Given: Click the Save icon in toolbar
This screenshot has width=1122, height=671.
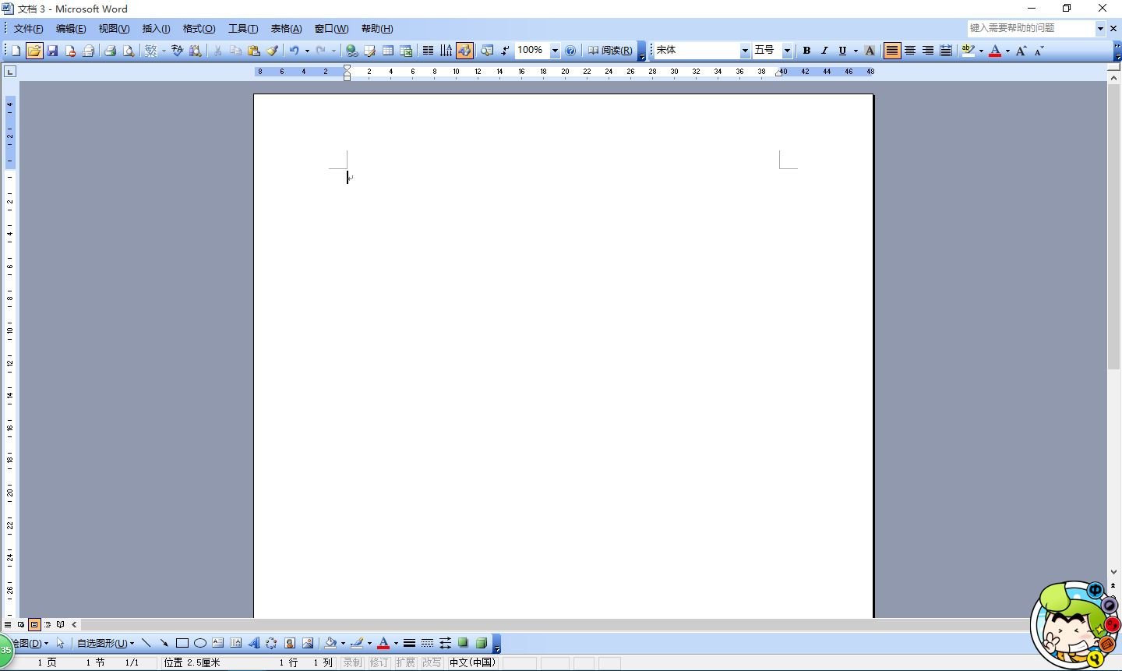Looking at the screenshot, I should click(x=52, y=51).
